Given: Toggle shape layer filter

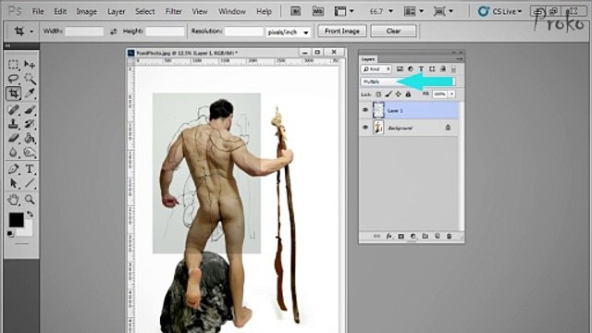Looking at the screenshot, I should (432, 69).
